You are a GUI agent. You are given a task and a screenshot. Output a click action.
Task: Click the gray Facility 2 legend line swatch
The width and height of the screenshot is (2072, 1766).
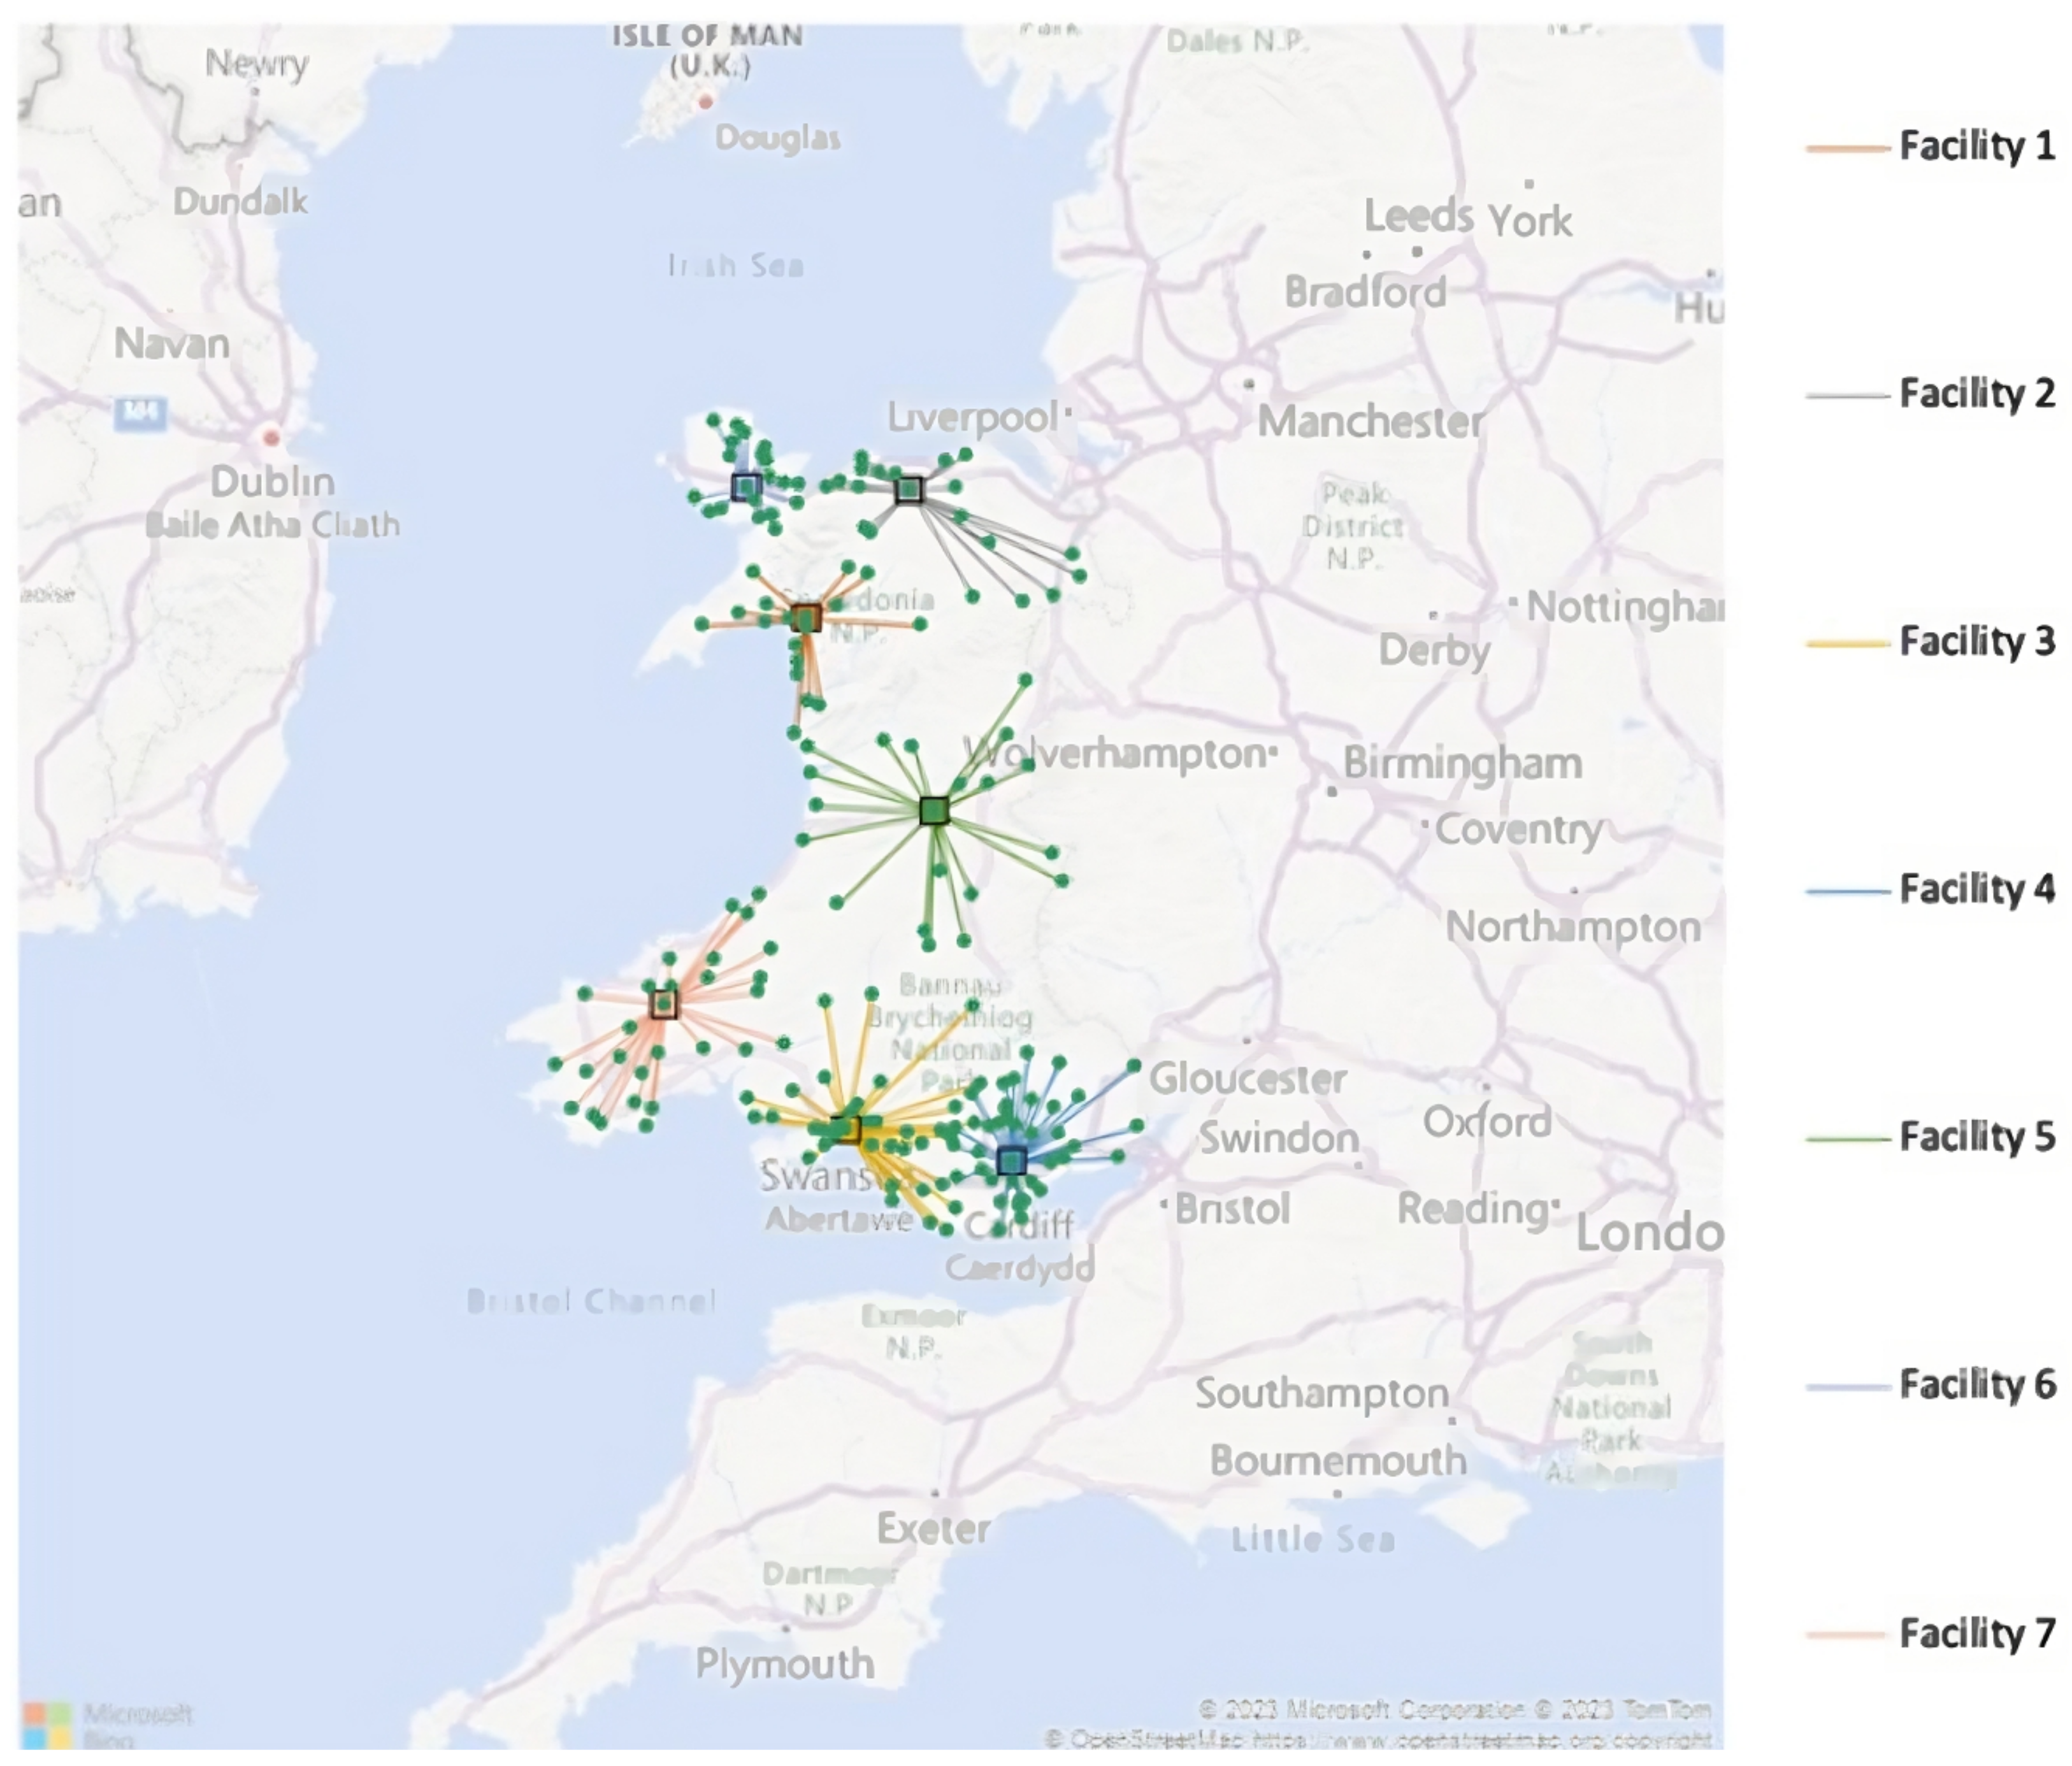[1846, 396]
